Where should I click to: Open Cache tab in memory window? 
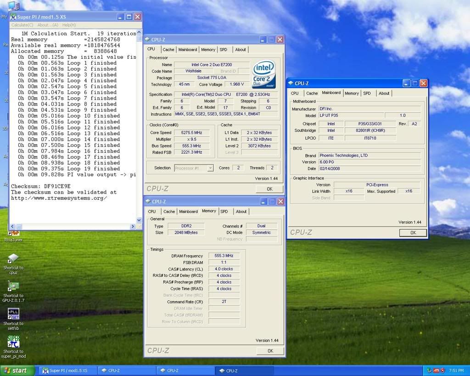point(169,211)
